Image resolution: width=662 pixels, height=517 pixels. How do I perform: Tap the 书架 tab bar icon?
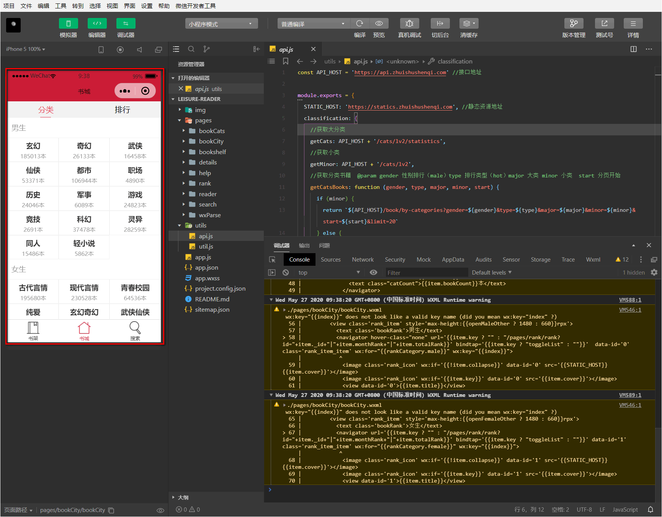point(33,331)
